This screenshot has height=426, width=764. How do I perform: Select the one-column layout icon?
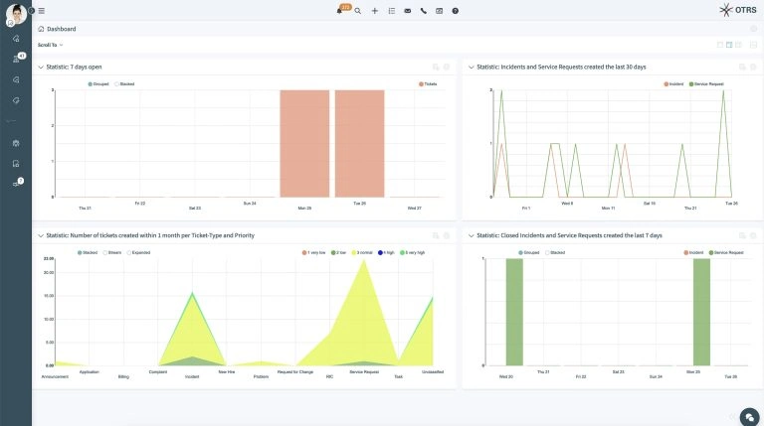coord(720,45)
